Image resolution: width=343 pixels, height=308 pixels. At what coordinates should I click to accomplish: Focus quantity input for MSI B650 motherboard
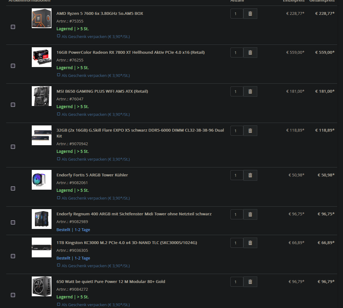click(237, 91)
